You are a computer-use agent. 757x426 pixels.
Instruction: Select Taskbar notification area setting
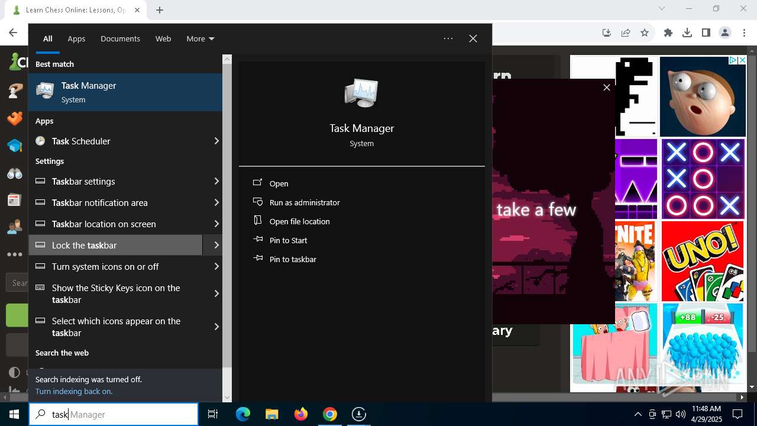click(x=115, y=202)
